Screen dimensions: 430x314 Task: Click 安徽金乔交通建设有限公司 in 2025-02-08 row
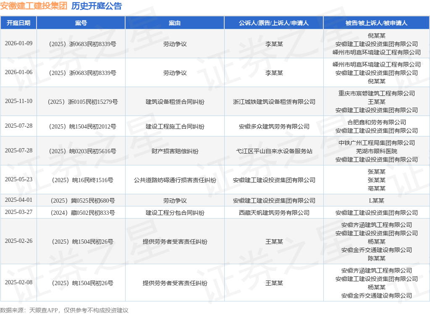(x=377, y=296)
